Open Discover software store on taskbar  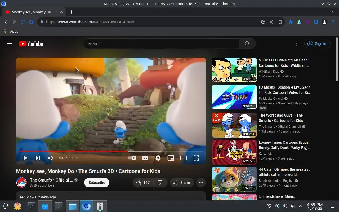pos(45,206)
